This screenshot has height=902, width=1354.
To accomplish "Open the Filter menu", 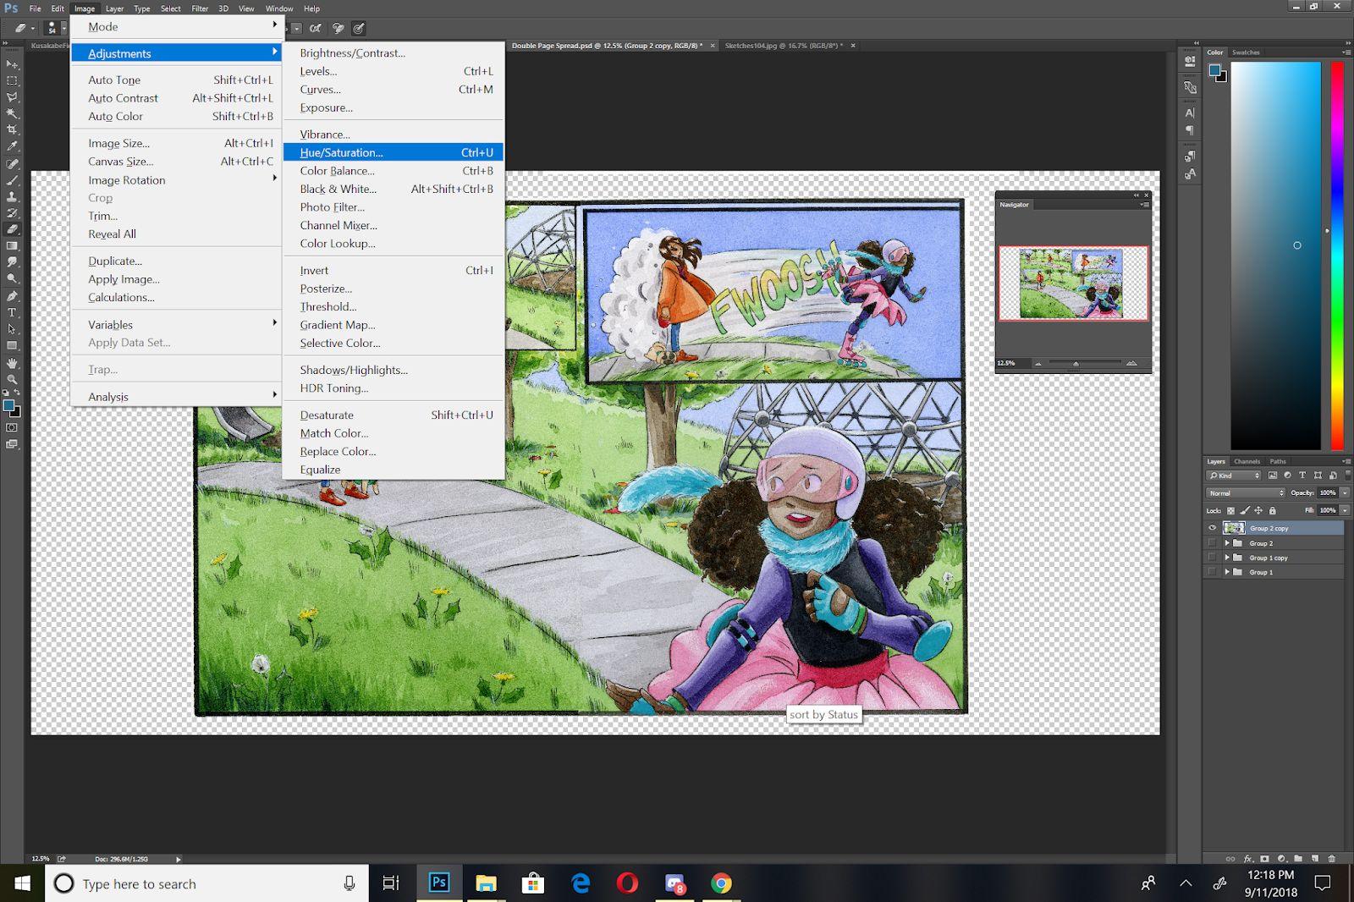I will click(x=200, y=8).
